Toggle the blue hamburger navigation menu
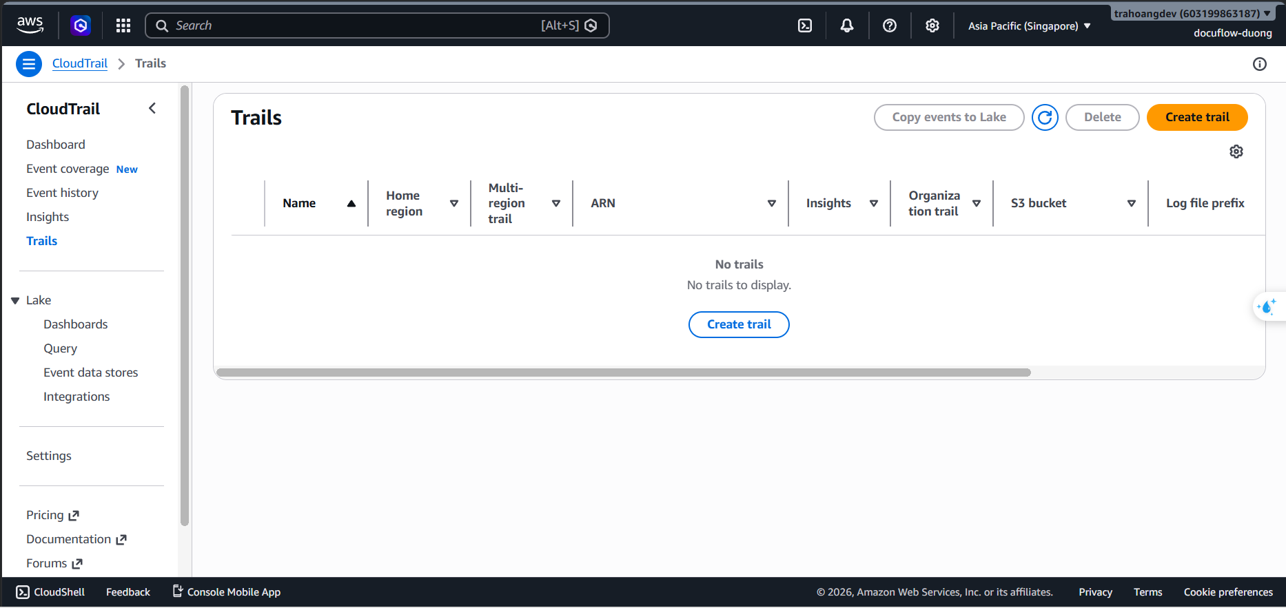The image size is (1286, 608). tap(29, 64)
